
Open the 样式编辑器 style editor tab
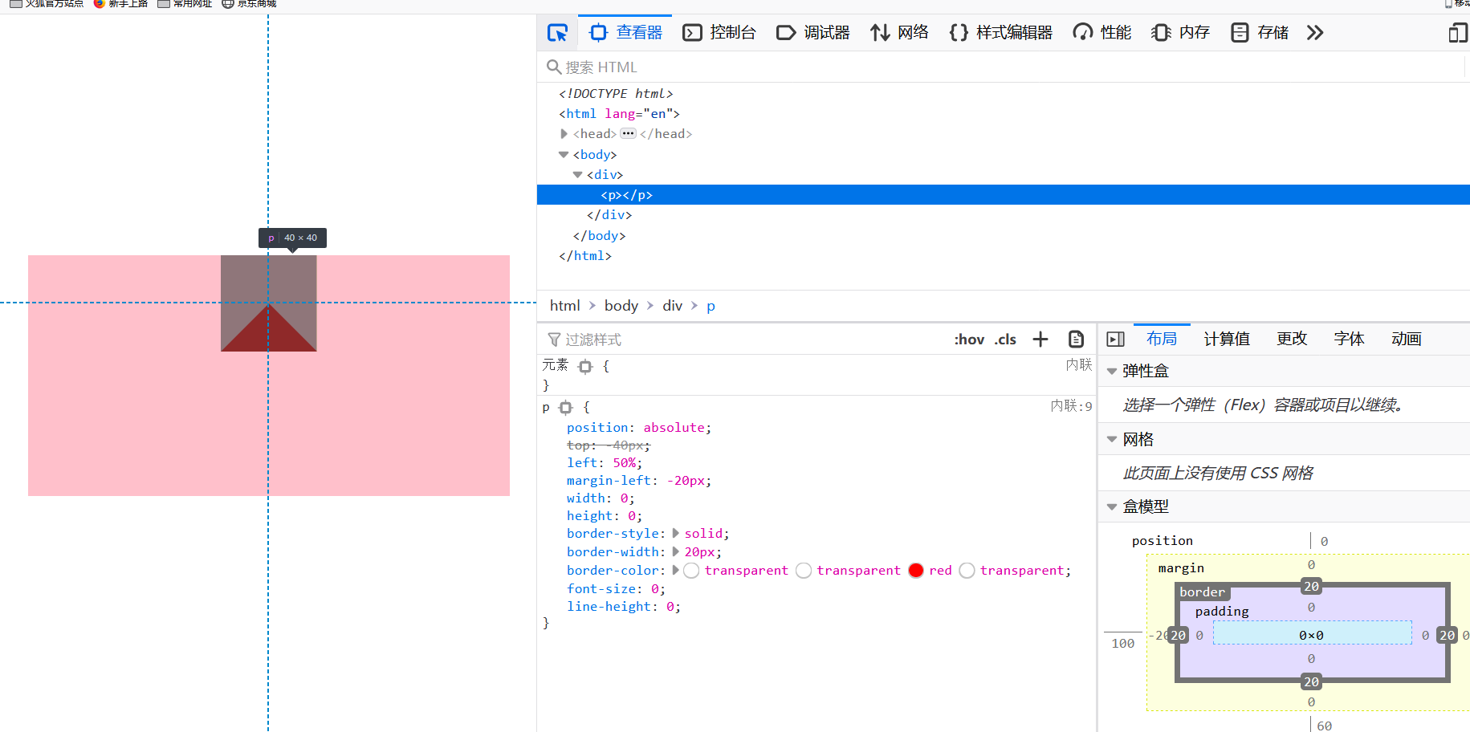click(x=1000, y=33)
